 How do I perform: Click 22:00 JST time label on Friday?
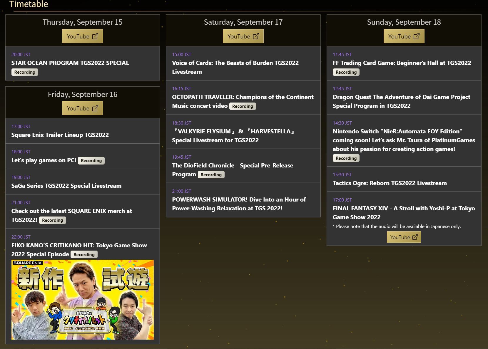click(x=21, y=237)
